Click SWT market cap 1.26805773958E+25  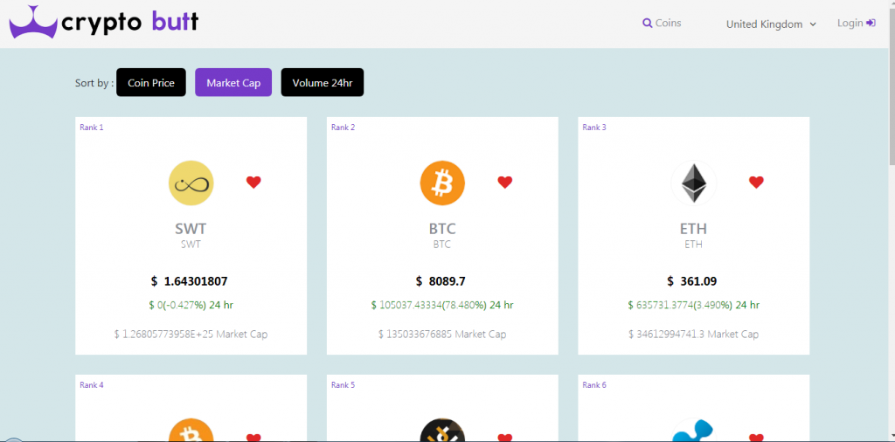tap(191, 335)
